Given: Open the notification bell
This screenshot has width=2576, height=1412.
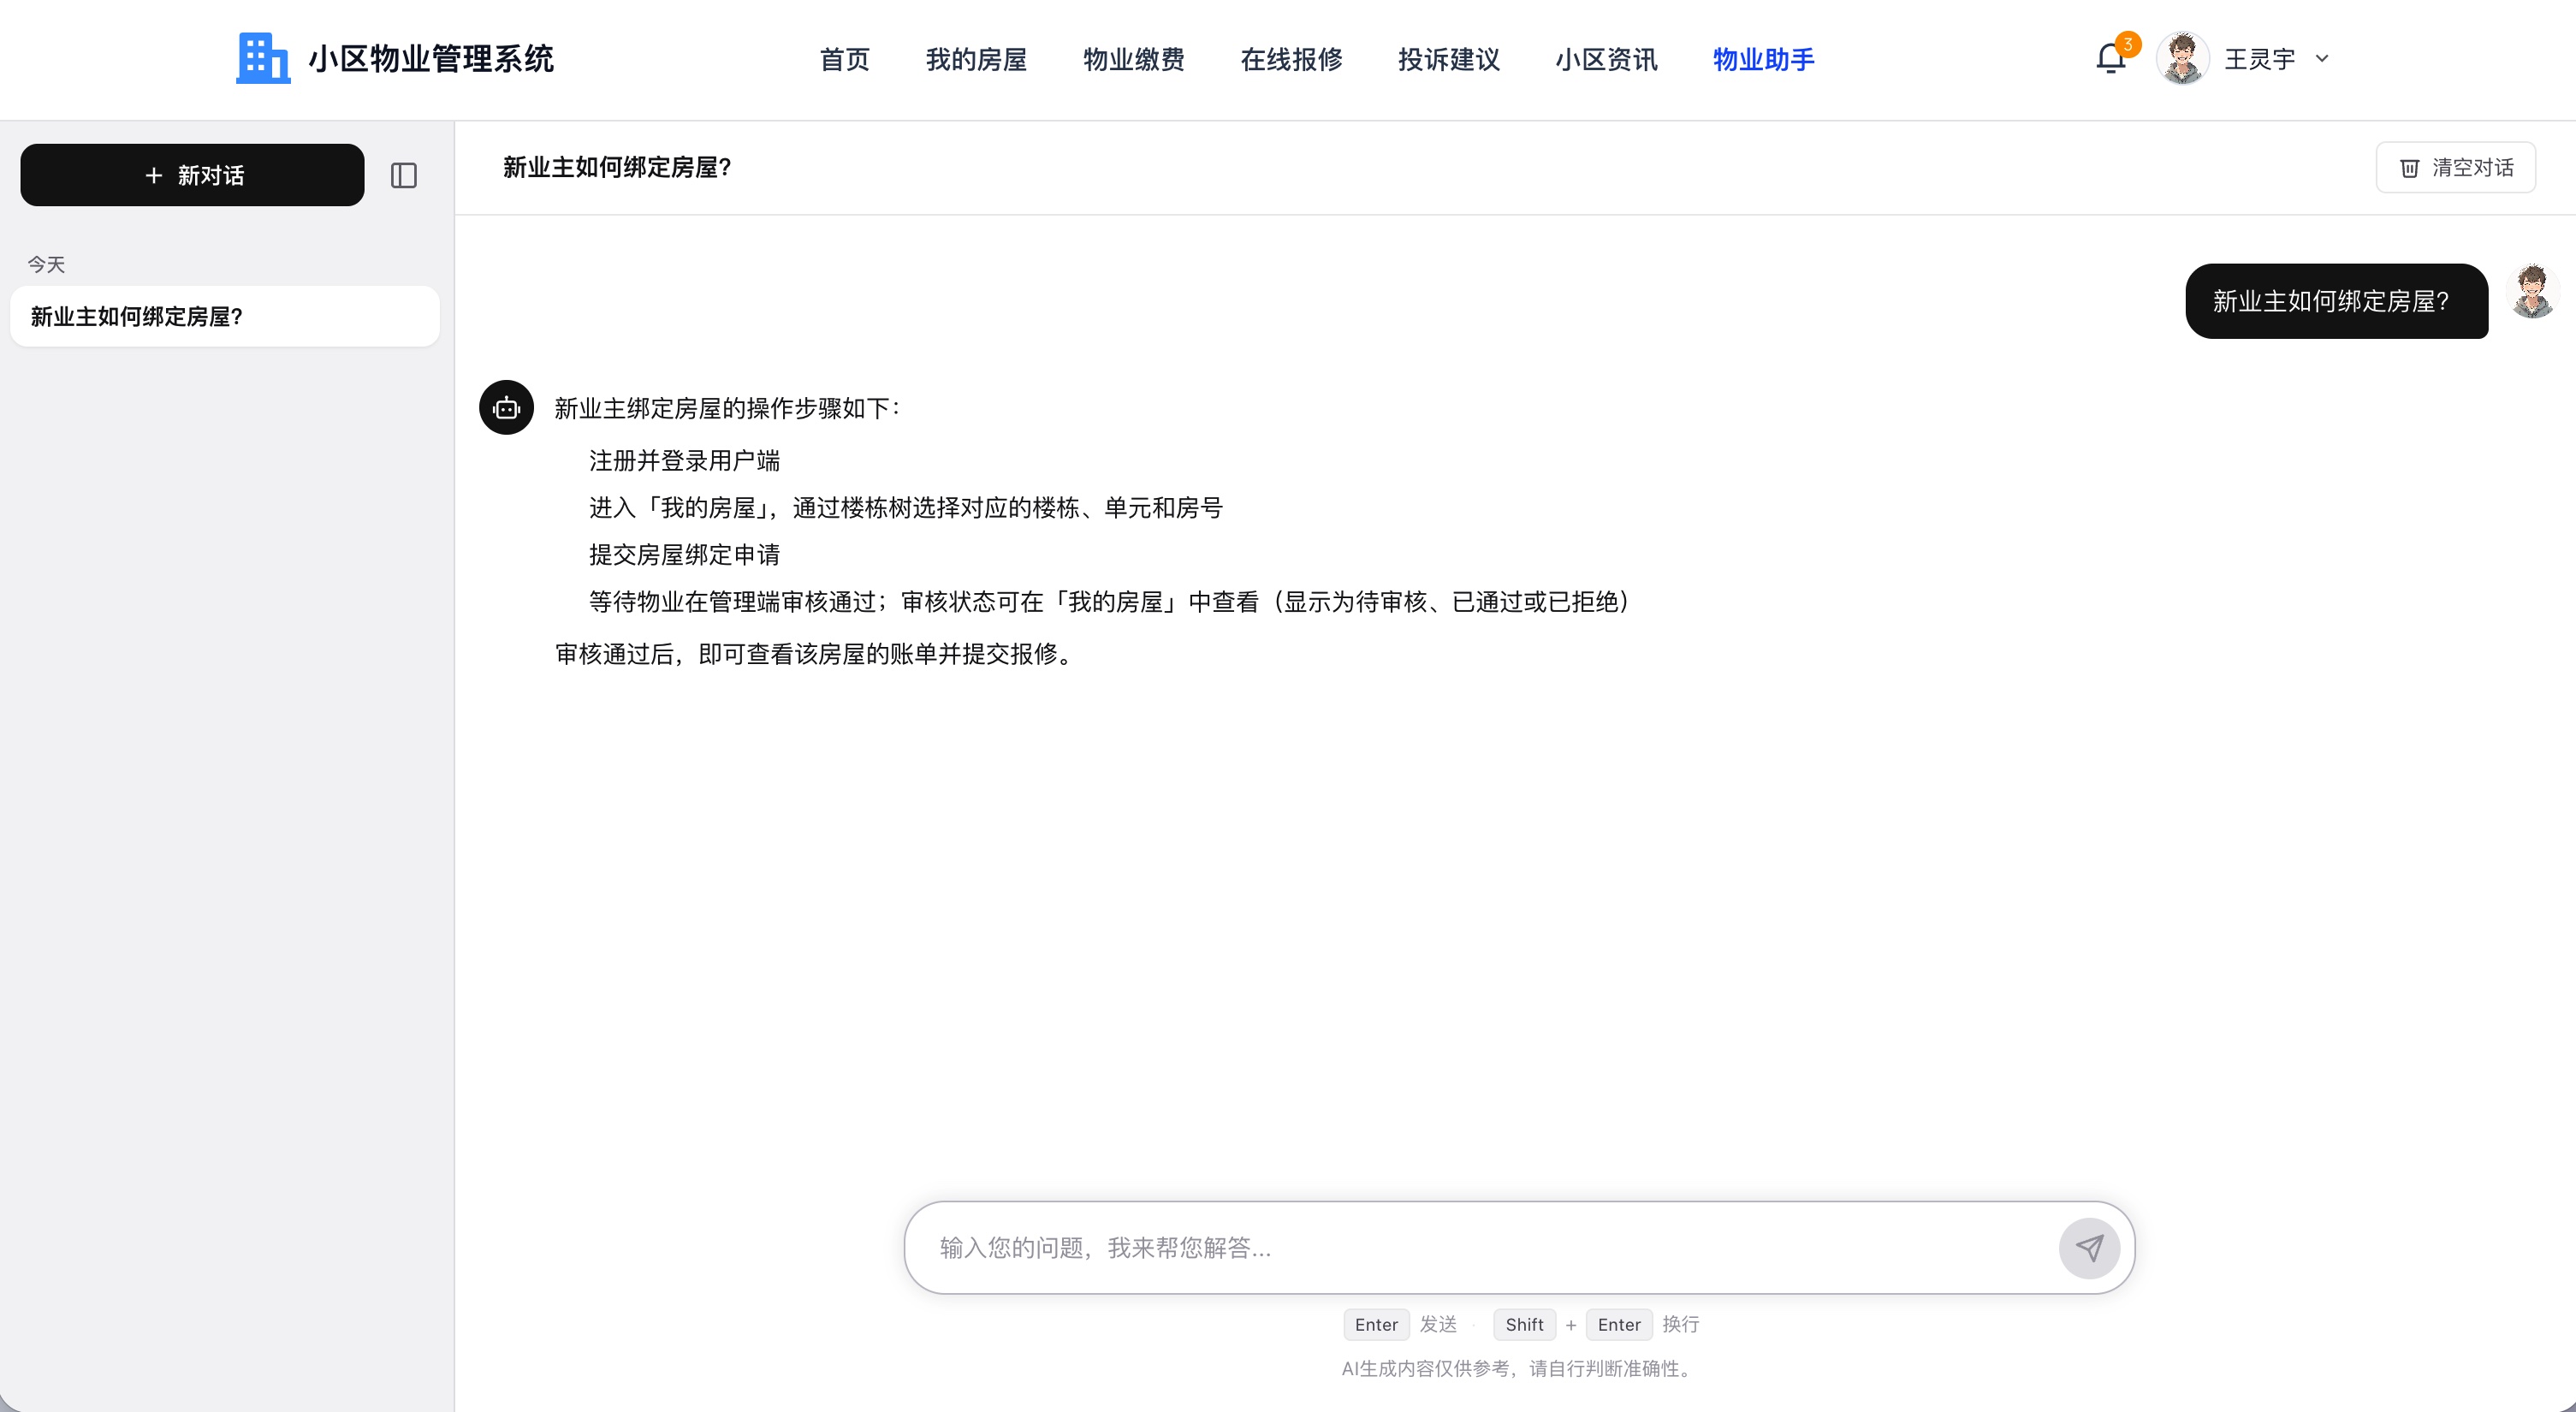Looking at the screenshot, I should pyautogui.click(x=2110, y=59).
